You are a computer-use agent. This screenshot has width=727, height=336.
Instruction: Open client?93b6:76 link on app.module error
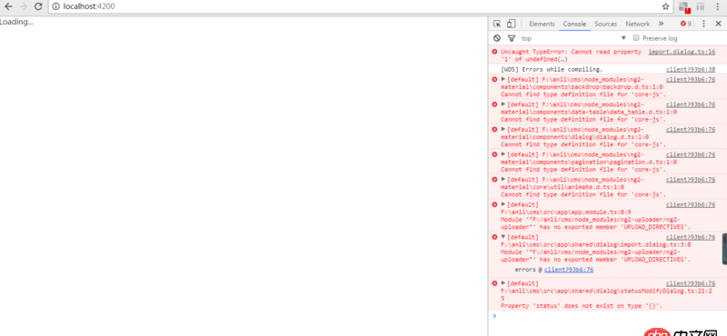point(691,204)
